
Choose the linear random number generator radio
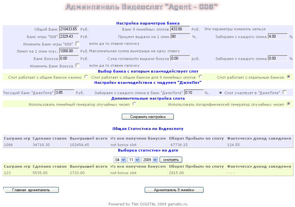pos(134,104)
